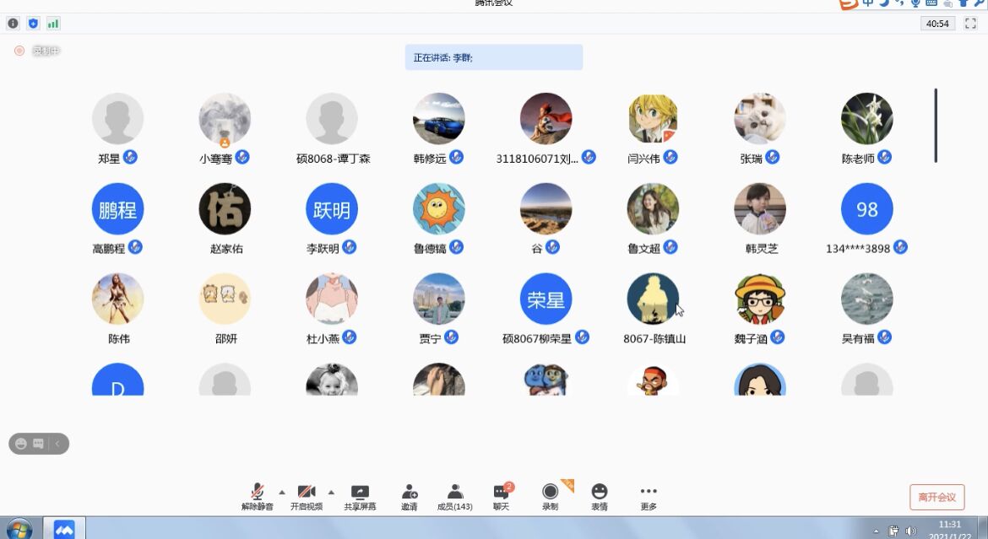Select participant 韩修远's car avatar
The height and width of the screenshot is (539, 988).
pyautogui.click(x=438, y=119)
